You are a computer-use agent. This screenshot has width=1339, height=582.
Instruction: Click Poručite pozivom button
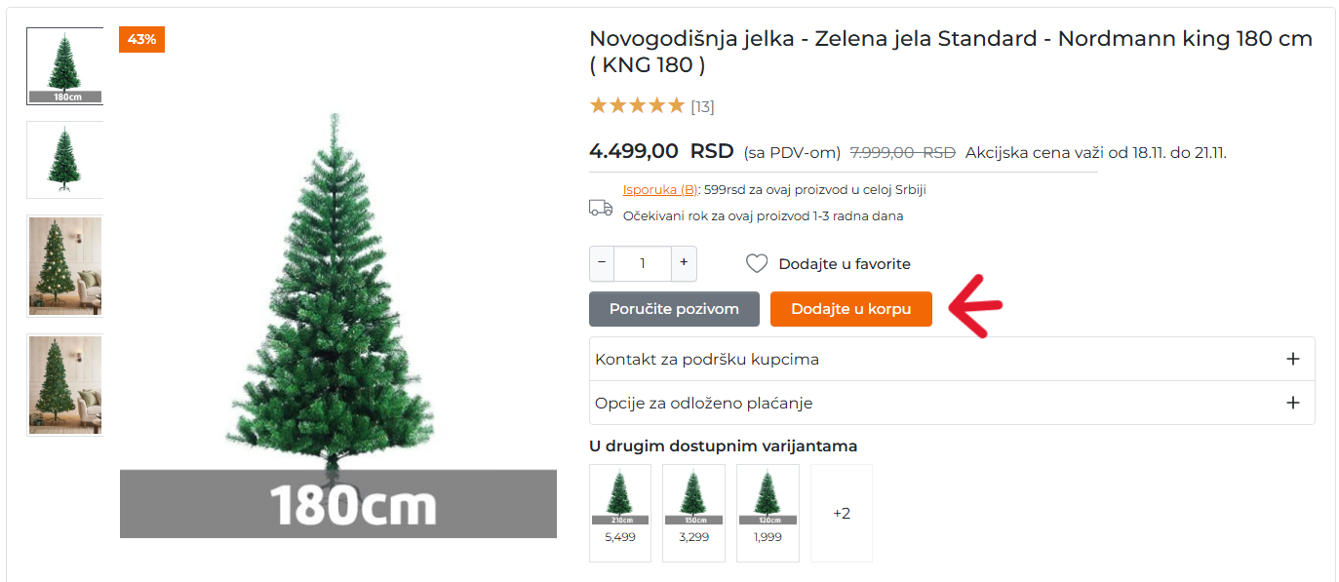(674, 309)
